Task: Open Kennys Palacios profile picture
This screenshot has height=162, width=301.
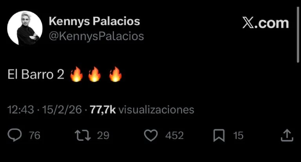Action: pyautogui.click(x=25, y=28)
